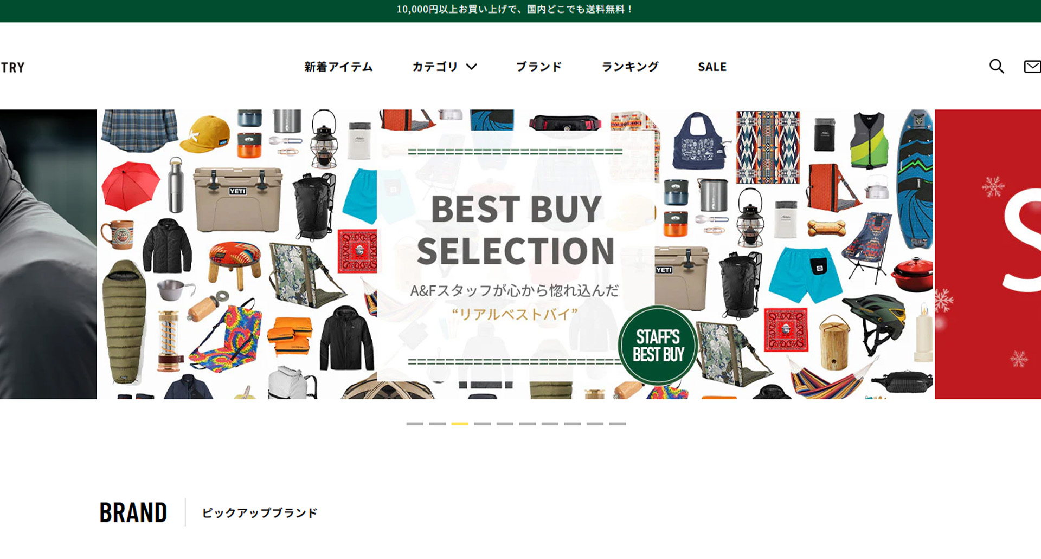
Task: Click the previous slide image on left
Action: 48,255
